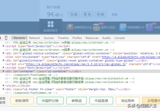Click the 转账到支付宝 icon
This screenshot has width=160, height=111.
click(70, 27)
